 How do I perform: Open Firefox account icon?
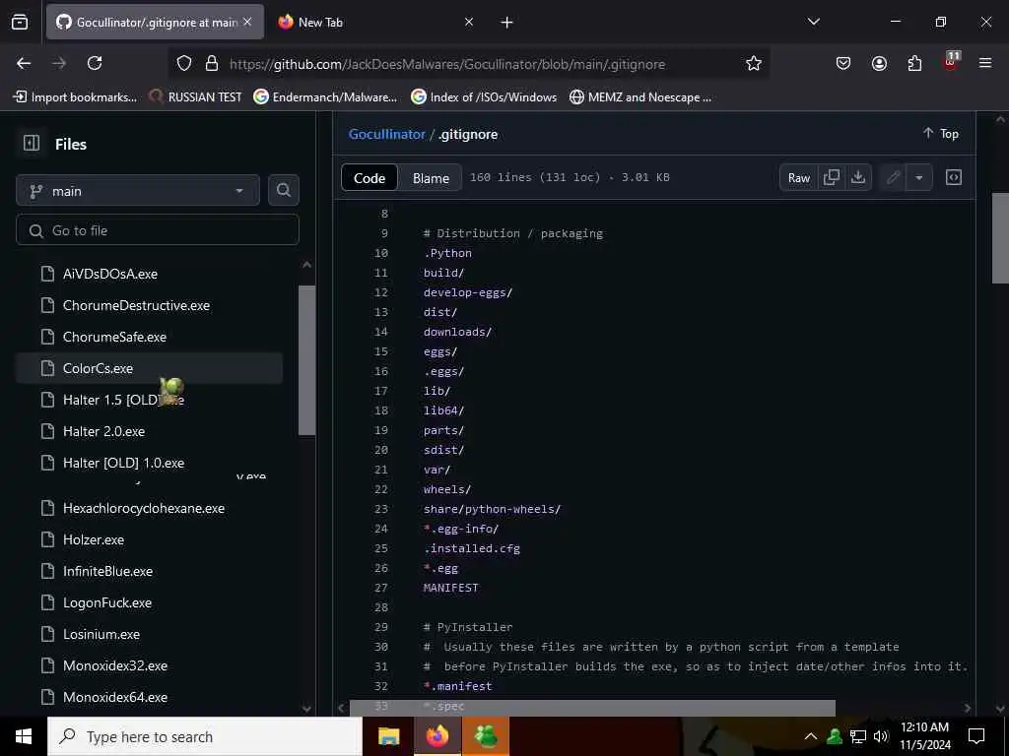(879, 63)
